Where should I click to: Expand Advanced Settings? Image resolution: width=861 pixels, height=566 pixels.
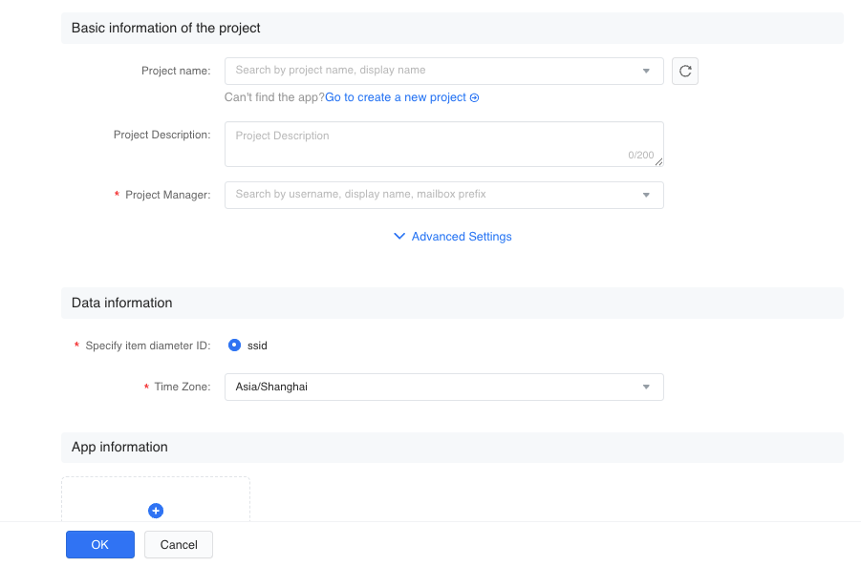tap(453, 237)
